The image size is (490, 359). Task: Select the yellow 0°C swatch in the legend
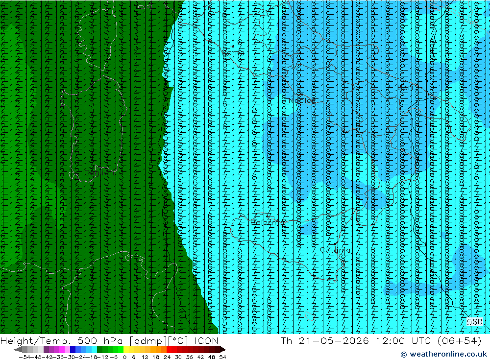(x=126, y=349)
